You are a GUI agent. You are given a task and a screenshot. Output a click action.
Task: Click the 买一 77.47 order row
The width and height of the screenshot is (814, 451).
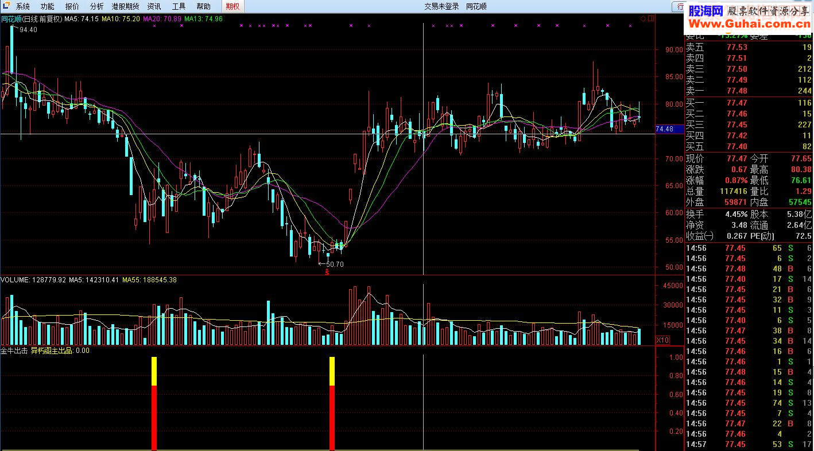(x=749, y=103)
